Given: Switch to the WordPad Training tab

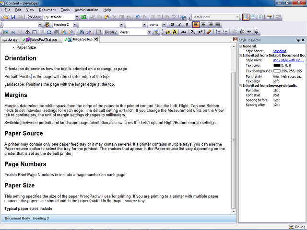Looking at the screenshot, I should (41, 40).
